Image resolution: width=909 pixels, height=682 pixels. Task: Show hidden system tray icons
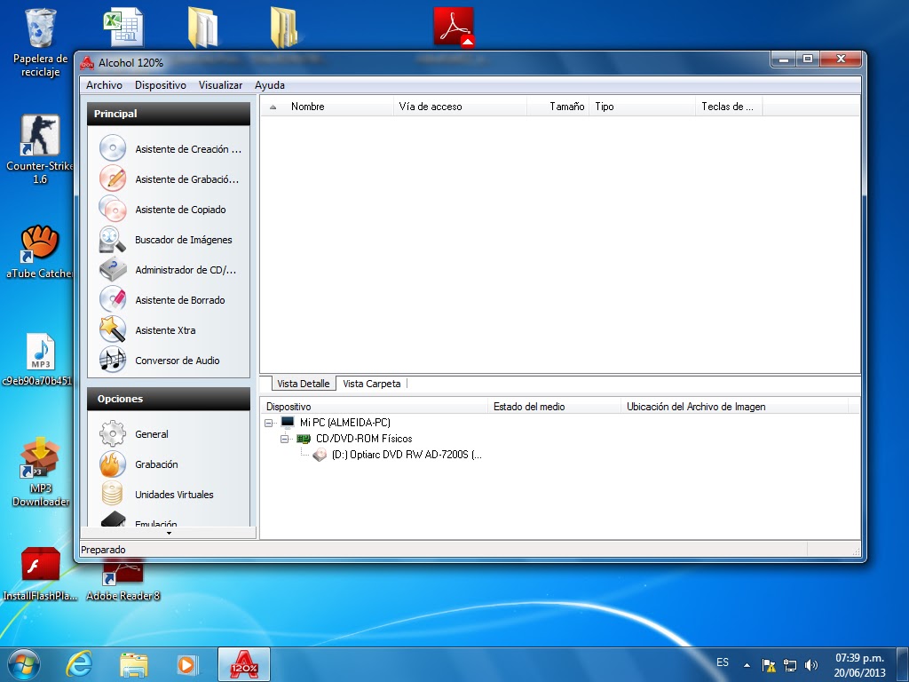pyautogui.click(x=747, y=665)
